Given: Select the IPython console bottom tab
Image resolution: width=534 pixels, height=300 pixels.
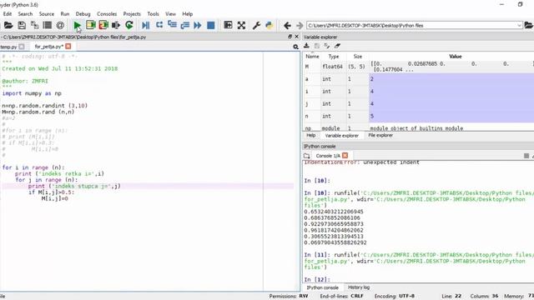Looking at the screenshot, I should click(323, 287).
